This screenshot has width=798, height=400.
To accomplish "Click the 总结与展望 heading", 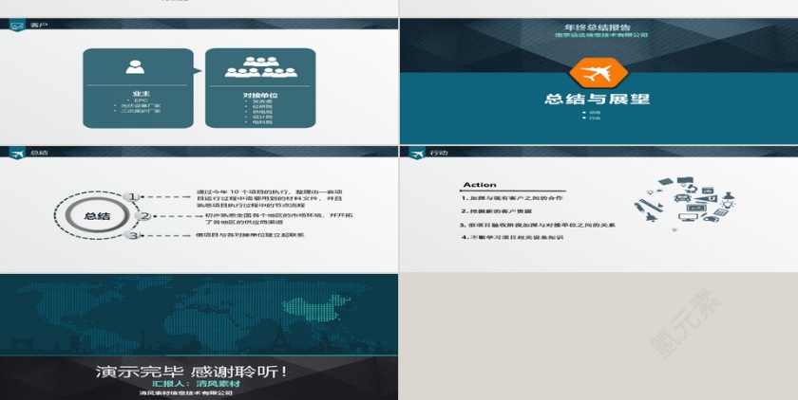I will [597, 99].
